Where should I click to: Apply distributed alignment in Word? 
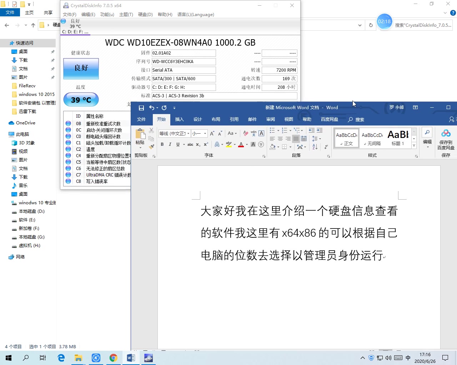click(x=304, y=139)
